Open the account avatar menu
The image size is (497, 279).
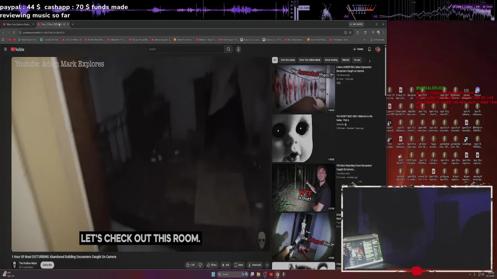[x=378, y=49]
